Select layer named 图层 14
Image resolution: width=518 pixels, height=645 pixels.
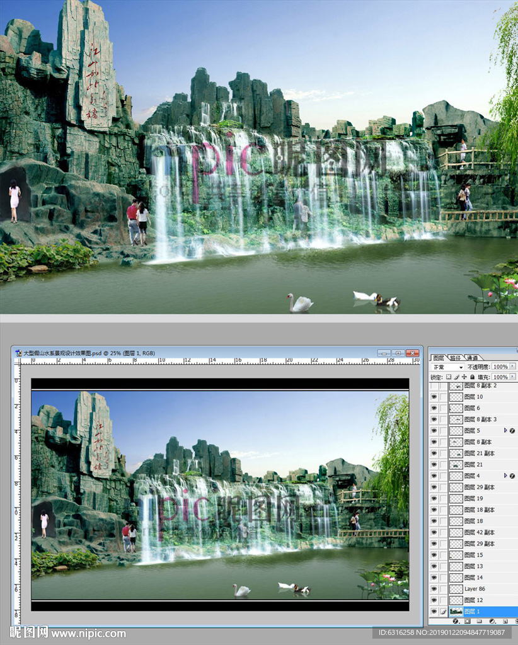click(x=473, y=578)
